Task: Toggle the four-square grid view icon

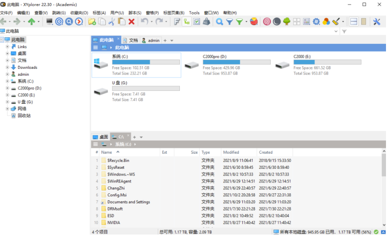Action: tap(296, 22)
